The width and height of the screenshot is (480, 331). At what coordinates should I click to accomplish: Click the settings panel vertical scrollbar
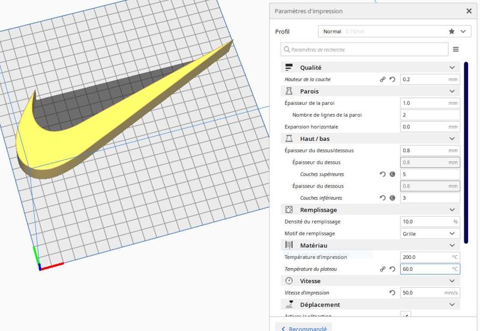[x=466, y=153]
